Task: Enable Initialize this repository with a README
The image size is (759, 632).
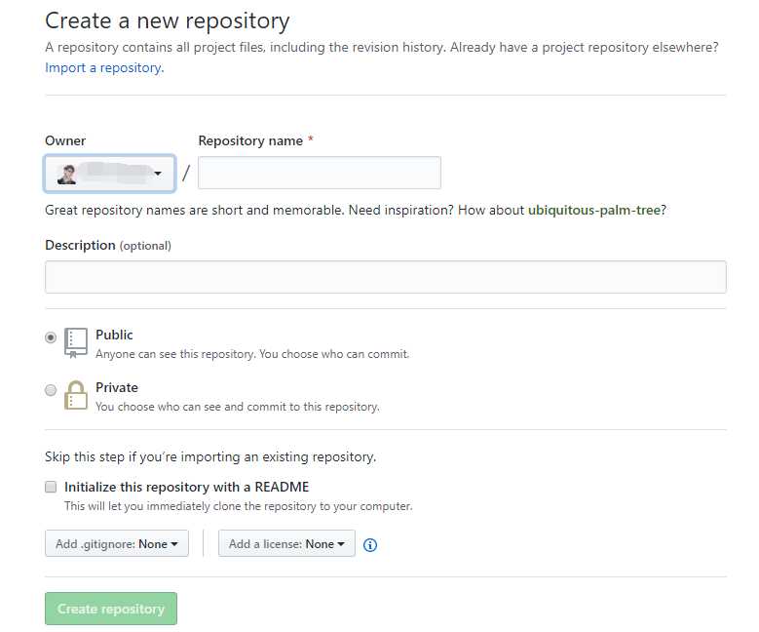Action: (51, 487)
